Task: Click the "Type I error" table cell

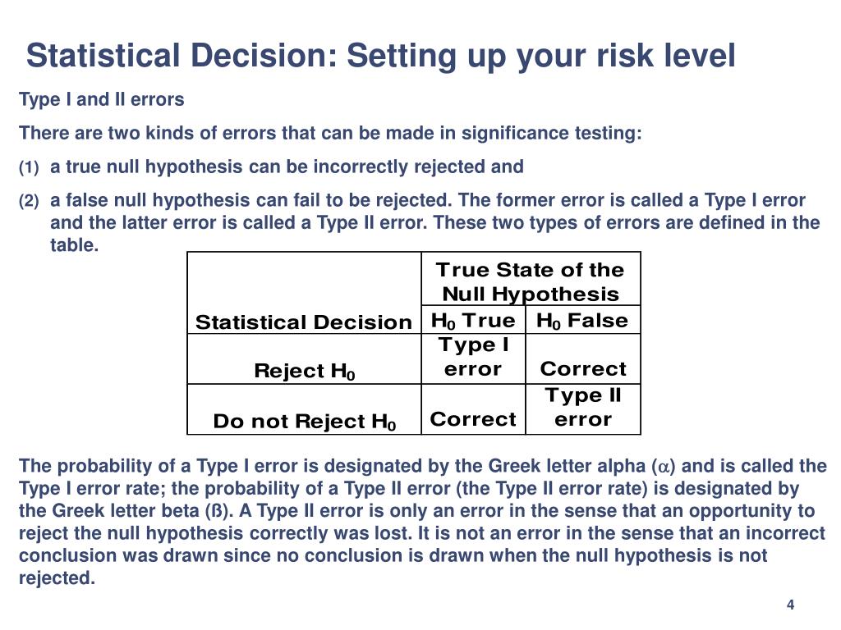Action: point(472,357)
